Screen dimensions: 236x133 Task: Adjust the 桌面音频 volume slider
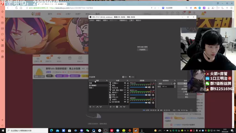139,103
